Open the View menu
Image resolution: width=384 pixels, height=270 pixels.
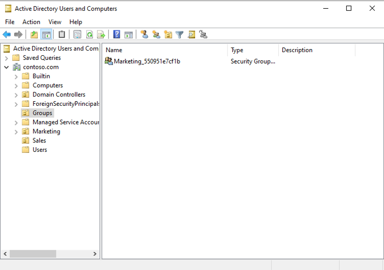coord(55,22)
